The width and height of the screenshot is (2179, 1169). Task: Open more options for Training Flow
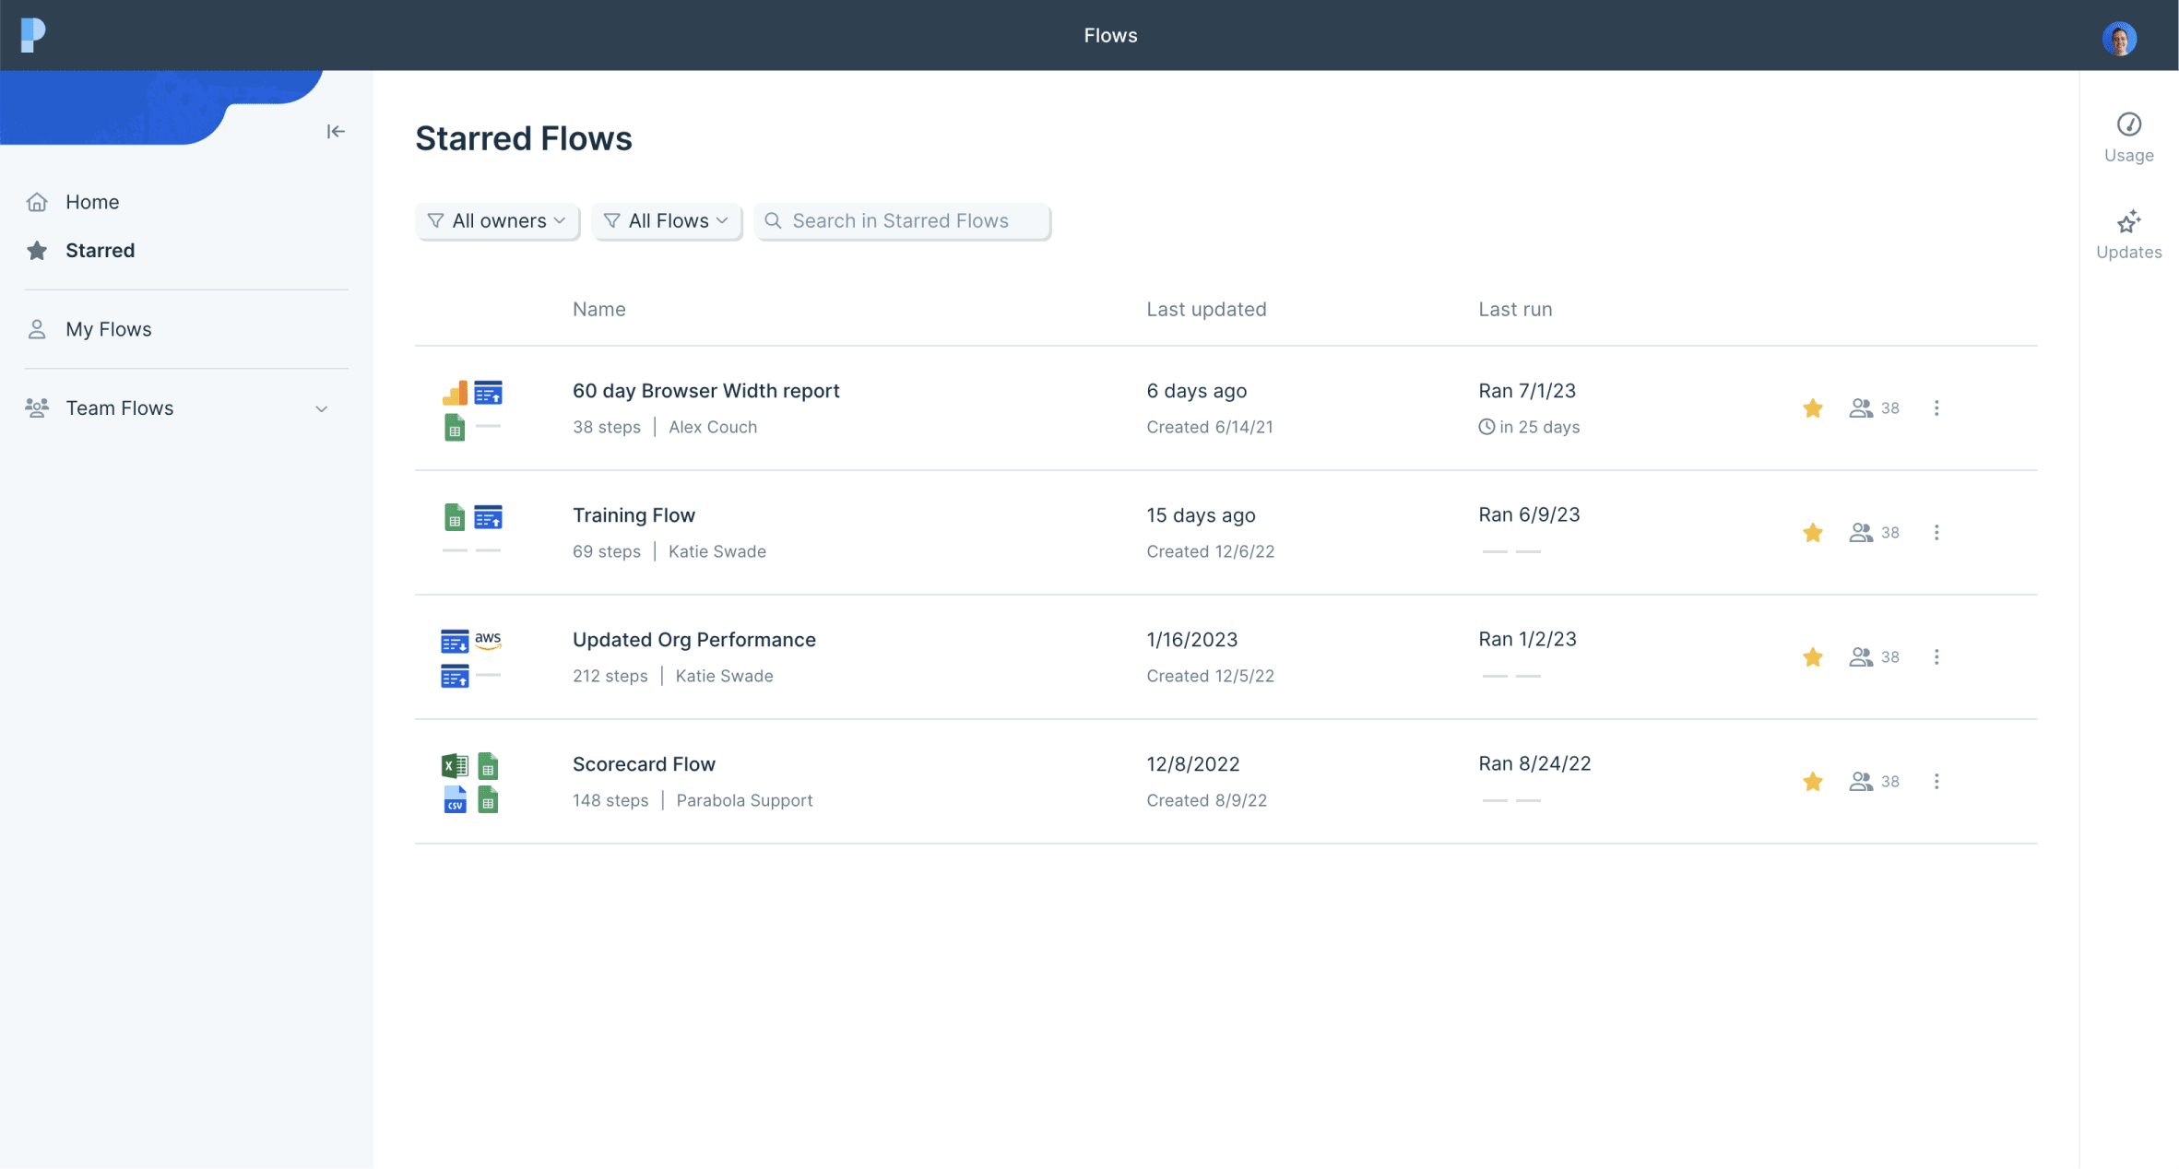pos(1936,533)
